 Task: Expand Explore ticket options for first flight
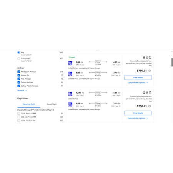(138, 83)
